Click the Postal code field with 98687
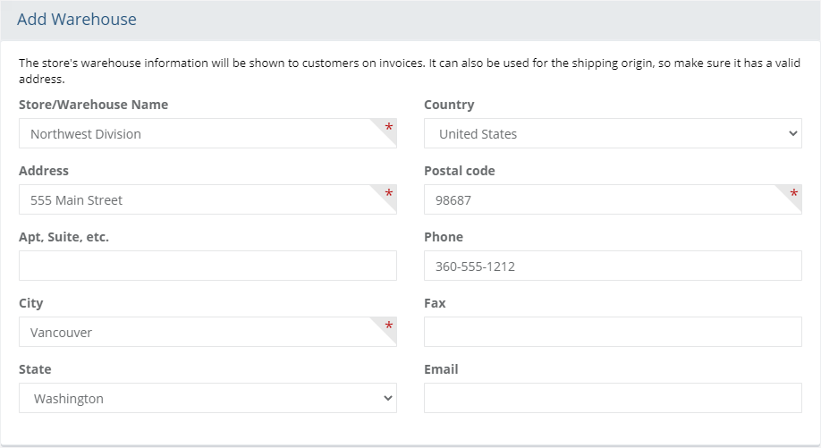The width and height of the screenshot is (821, 448). [613, 199]
